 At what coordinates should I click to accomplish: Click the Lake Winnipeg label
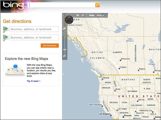(x=152, y=63)
